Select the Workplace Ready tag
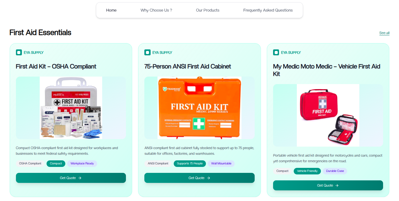This screenshot has width=399, height=201. click(x=82, y=163)
